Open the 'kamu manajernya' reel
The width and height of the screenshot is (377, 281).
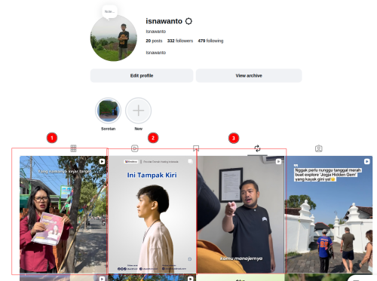point(241,215)
